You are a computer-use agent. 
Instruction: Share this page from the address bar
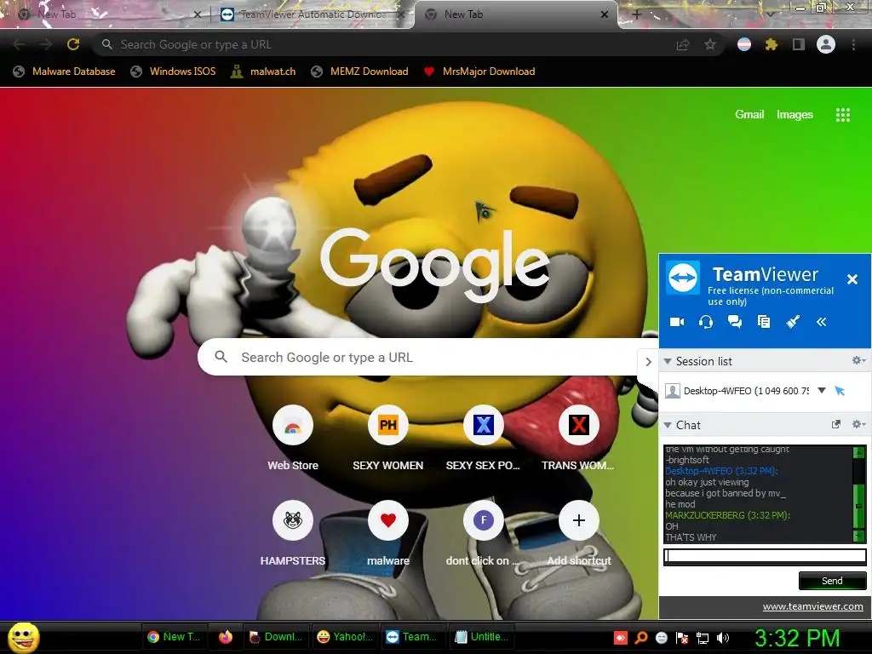pos(682,45)
